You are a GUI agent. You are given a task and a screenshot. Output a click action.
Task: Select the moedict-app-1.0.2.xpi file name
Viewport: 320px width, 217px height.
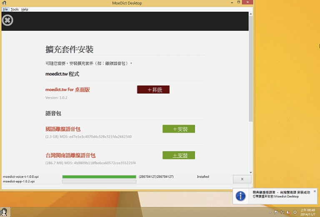tap(19, 182)
